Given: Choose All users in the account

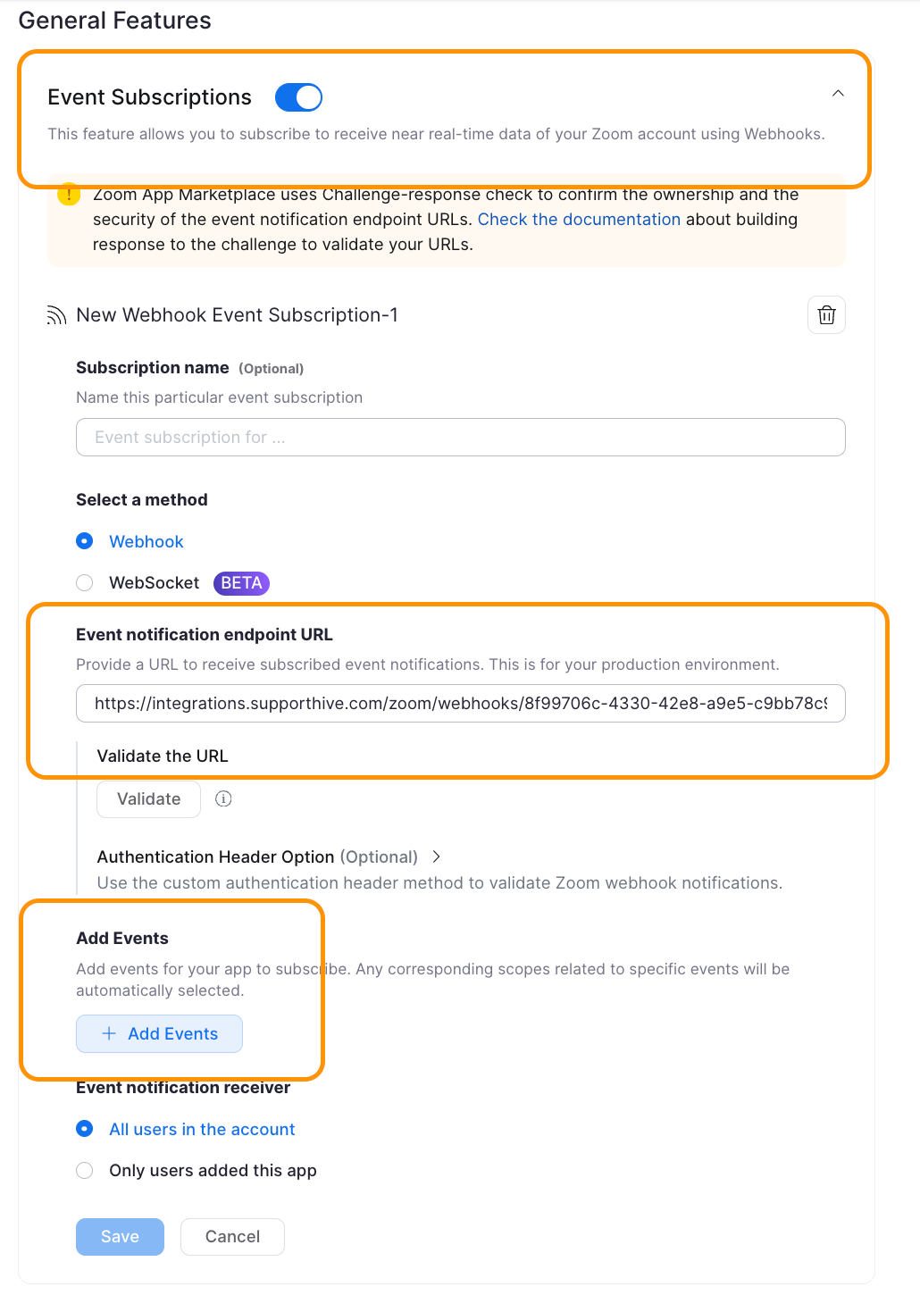Looking at the screenshot, I should pyautogui.click(x=85, y=1129).
